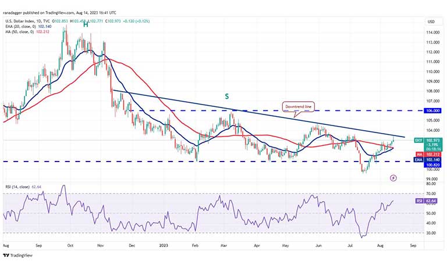Viewport: 447px width, 269px height.
Task: Click the red MA 102.212 price tag
Action: point(428,155)
